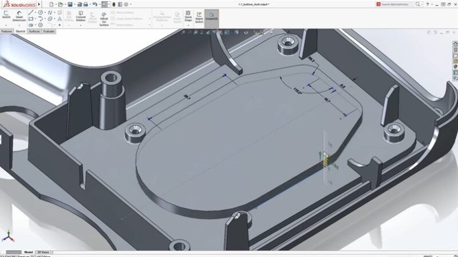Screen dimensions: 458x257
Task: Click Convert Entities tool
Action: point(81,16)
